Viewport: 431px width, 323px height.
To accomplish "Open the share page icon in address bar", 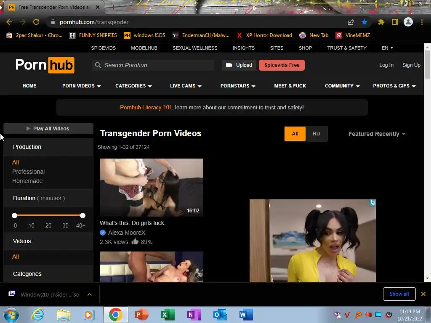I will [x=351, y=22].
